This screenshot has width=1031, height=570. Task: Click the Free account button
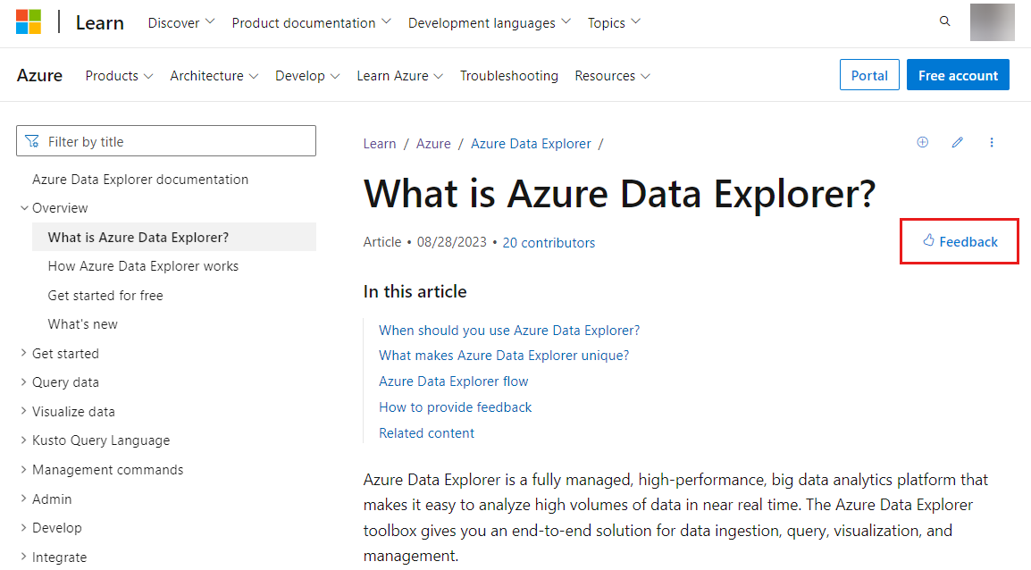(x=958, y=75)
